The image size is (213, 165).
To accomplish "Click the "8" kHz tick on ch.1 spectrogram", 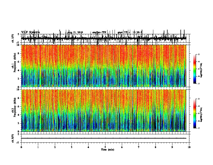I will tap(19, 53).
